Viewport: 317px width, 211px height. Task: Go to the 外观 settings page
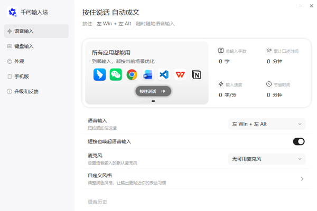pos(36,61)
